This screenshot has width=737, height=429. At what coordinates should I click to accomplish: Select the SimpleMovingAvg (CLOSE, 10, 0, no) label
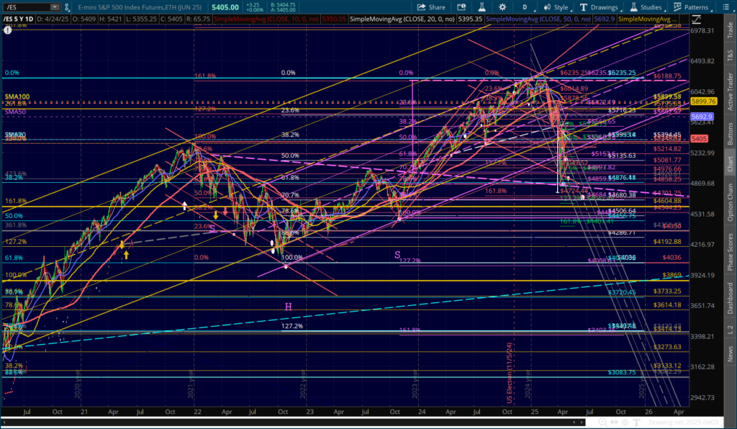pos(266,19)
